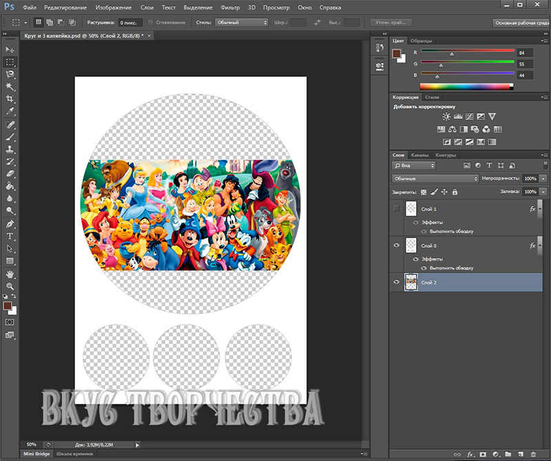Screen dimensions: 551x461
Task: Open Основная рабочая среда workspace switcher
Action: (521, 23)
